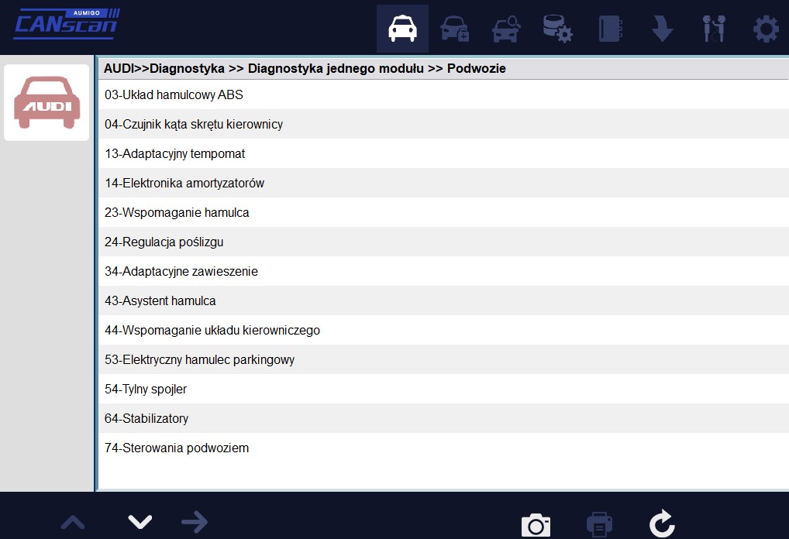Click the refresh back arrow icon
789x539 pixels.
[662, 524]
